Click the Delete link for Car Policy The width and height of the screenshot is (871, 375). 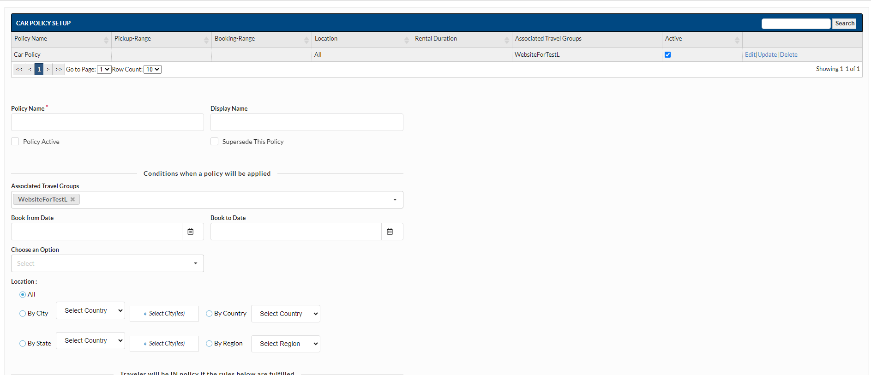point(789,54)
